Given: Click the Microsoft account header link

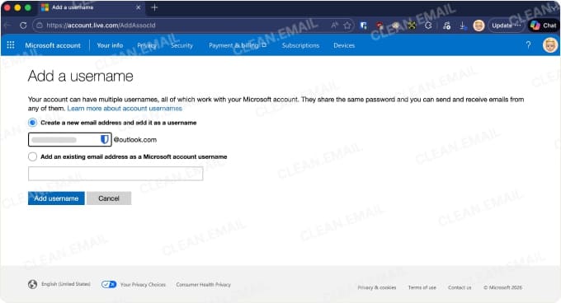Looking at the screenshot, I should point(53,45).
